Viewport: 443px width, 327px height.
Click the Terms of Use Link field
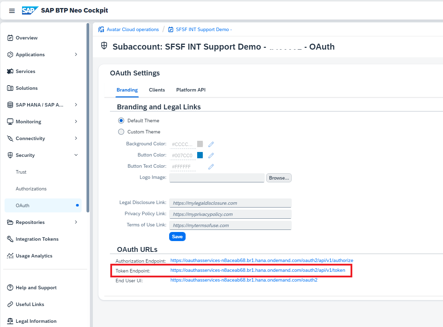(x=230, y=225)
